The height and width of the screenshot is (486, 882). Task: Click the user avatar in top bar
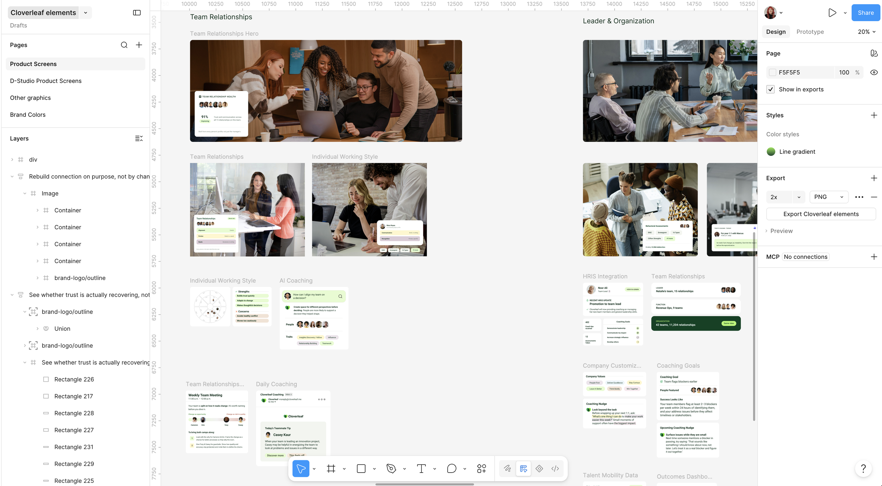770,13
